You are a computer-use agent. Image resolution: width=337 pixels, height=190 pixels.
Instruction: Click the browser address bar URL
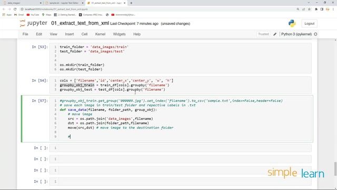point(56,9)
